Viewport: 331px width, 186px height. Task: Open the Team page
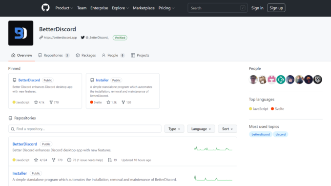point(82,8)
